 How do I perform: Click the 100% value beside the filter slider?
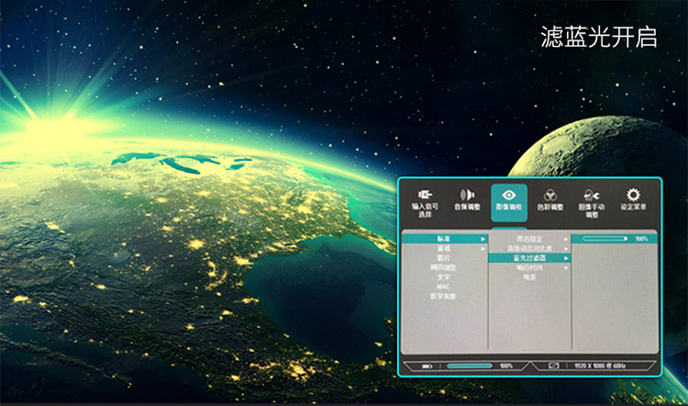point(641,239)
